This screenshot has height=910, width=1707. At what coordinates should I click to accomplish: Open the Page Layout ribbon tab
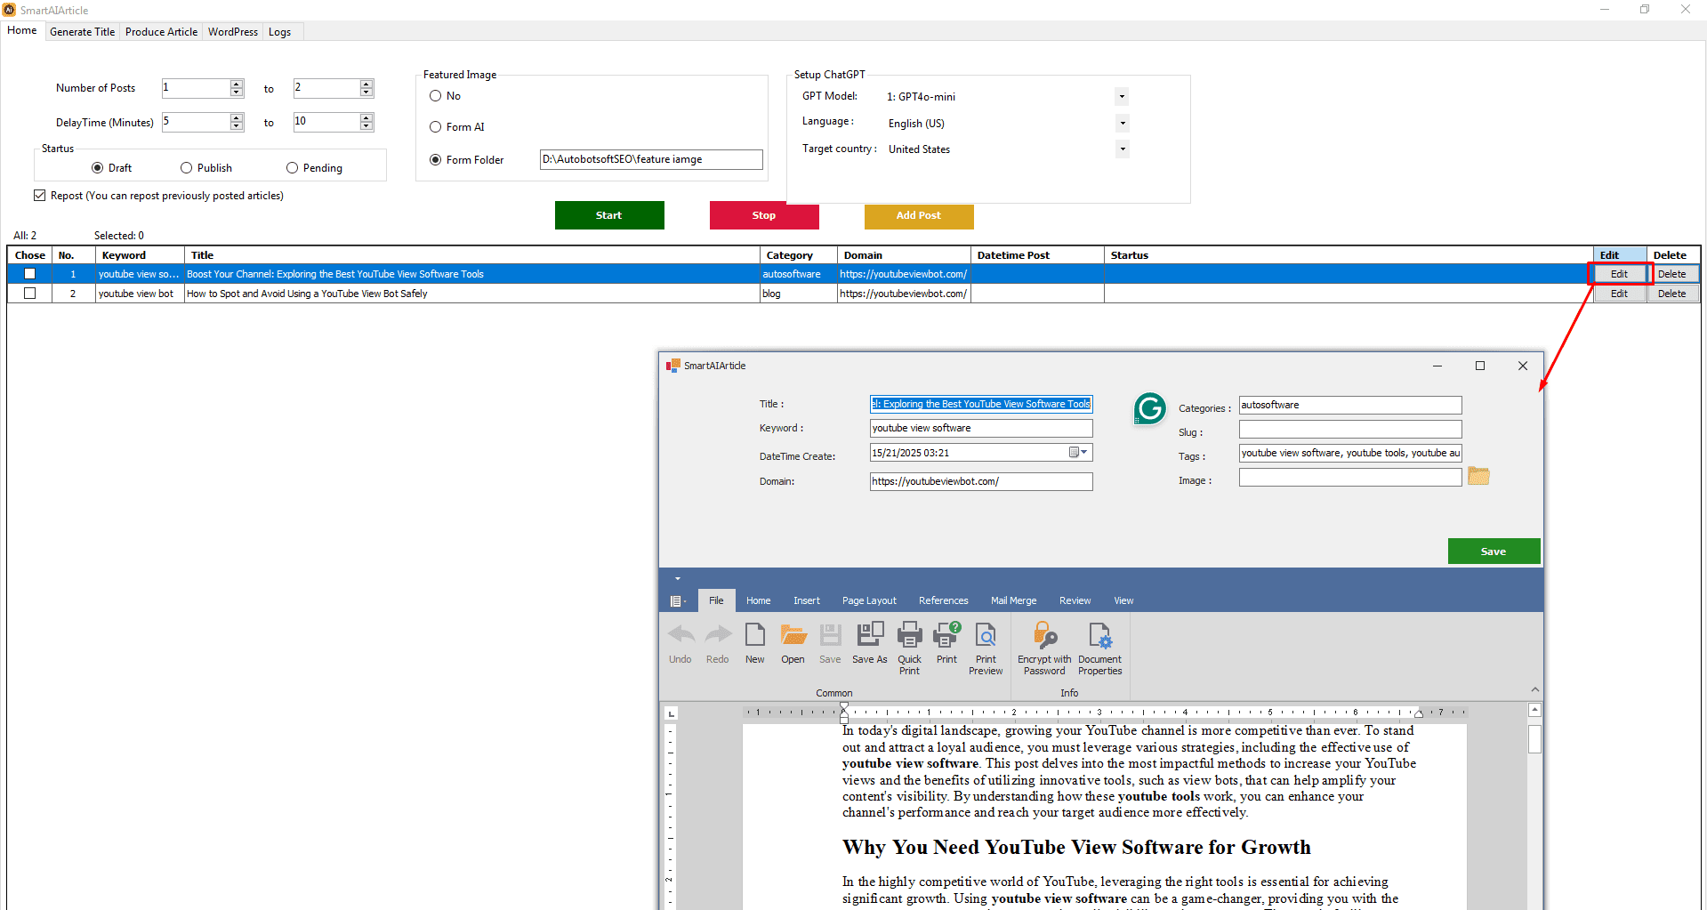click(869, 601)
